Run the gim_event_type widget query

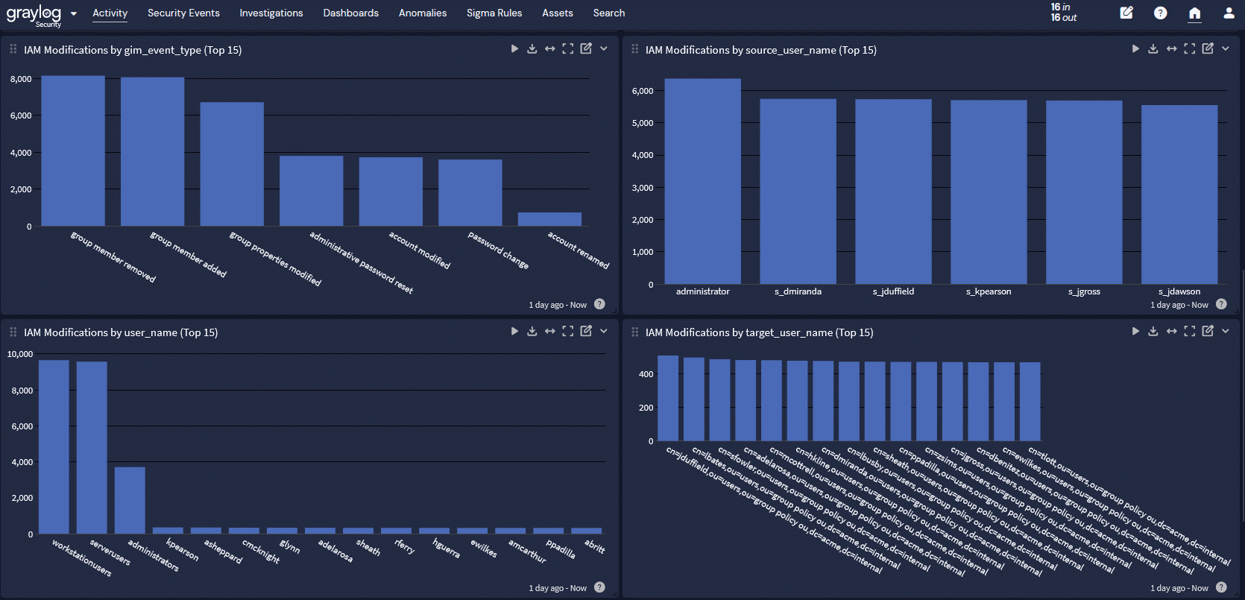point(514,49)
